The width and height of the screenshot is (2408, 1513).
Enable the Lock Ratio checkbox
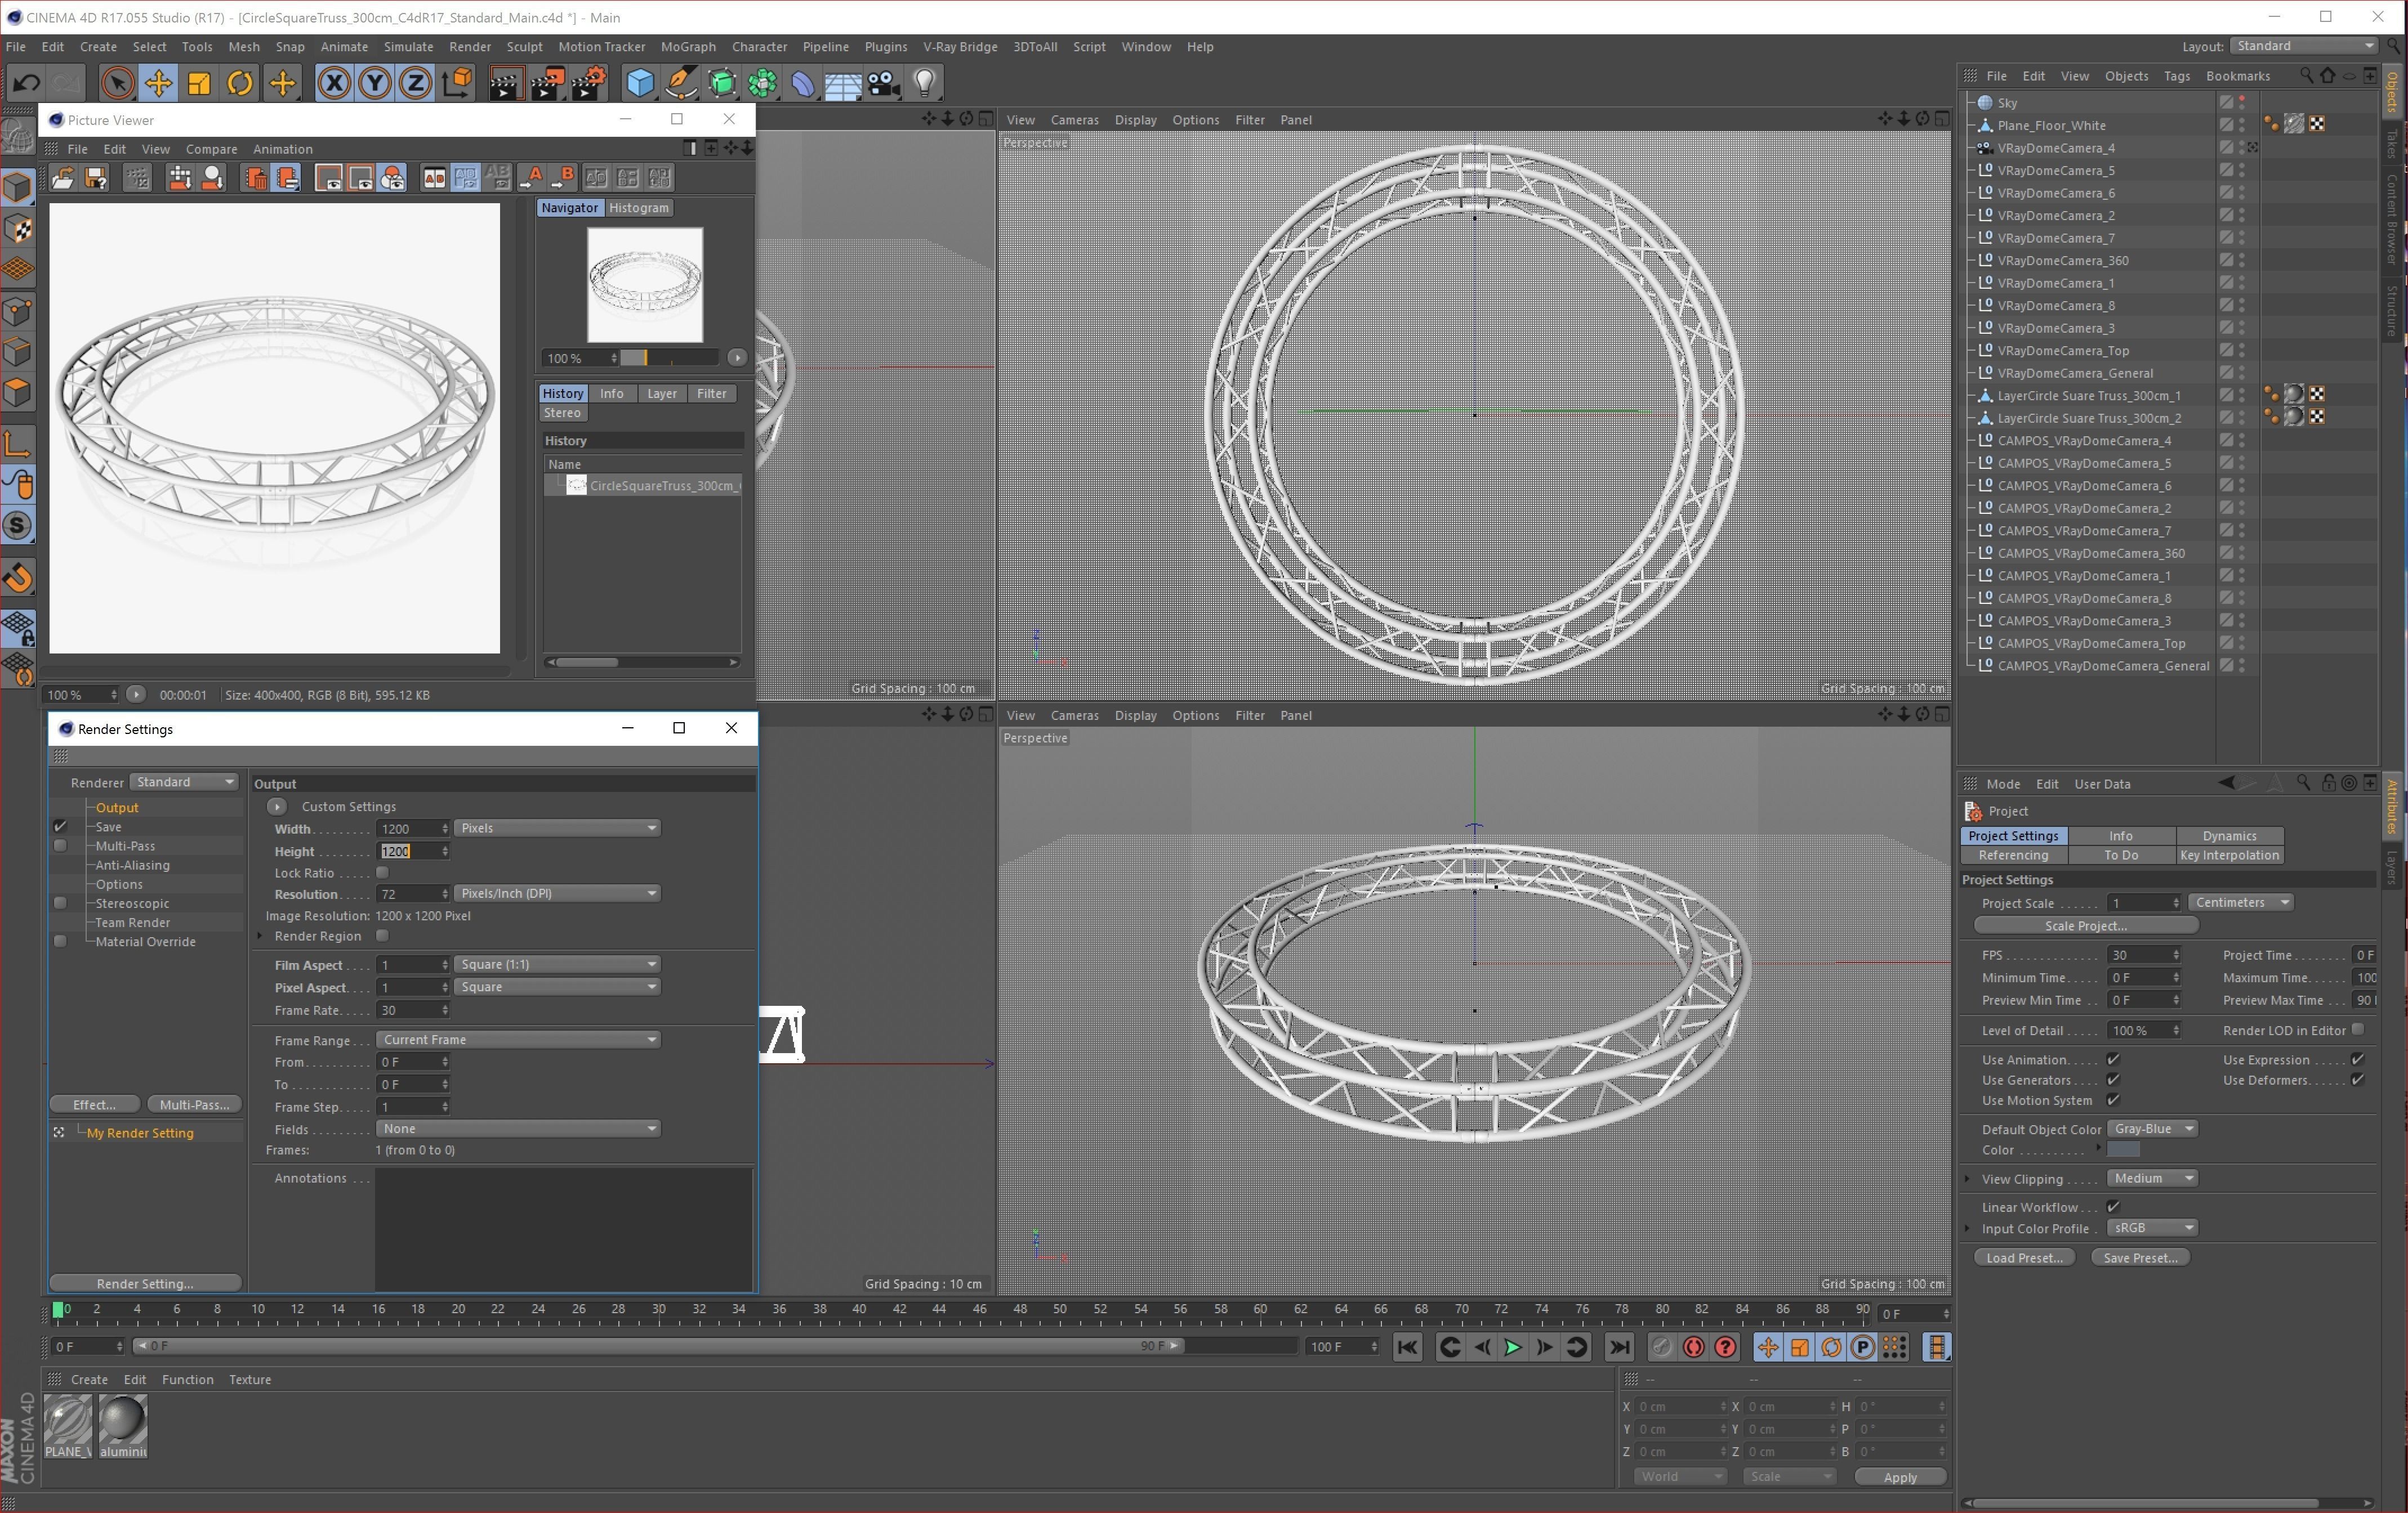point(382,872)
